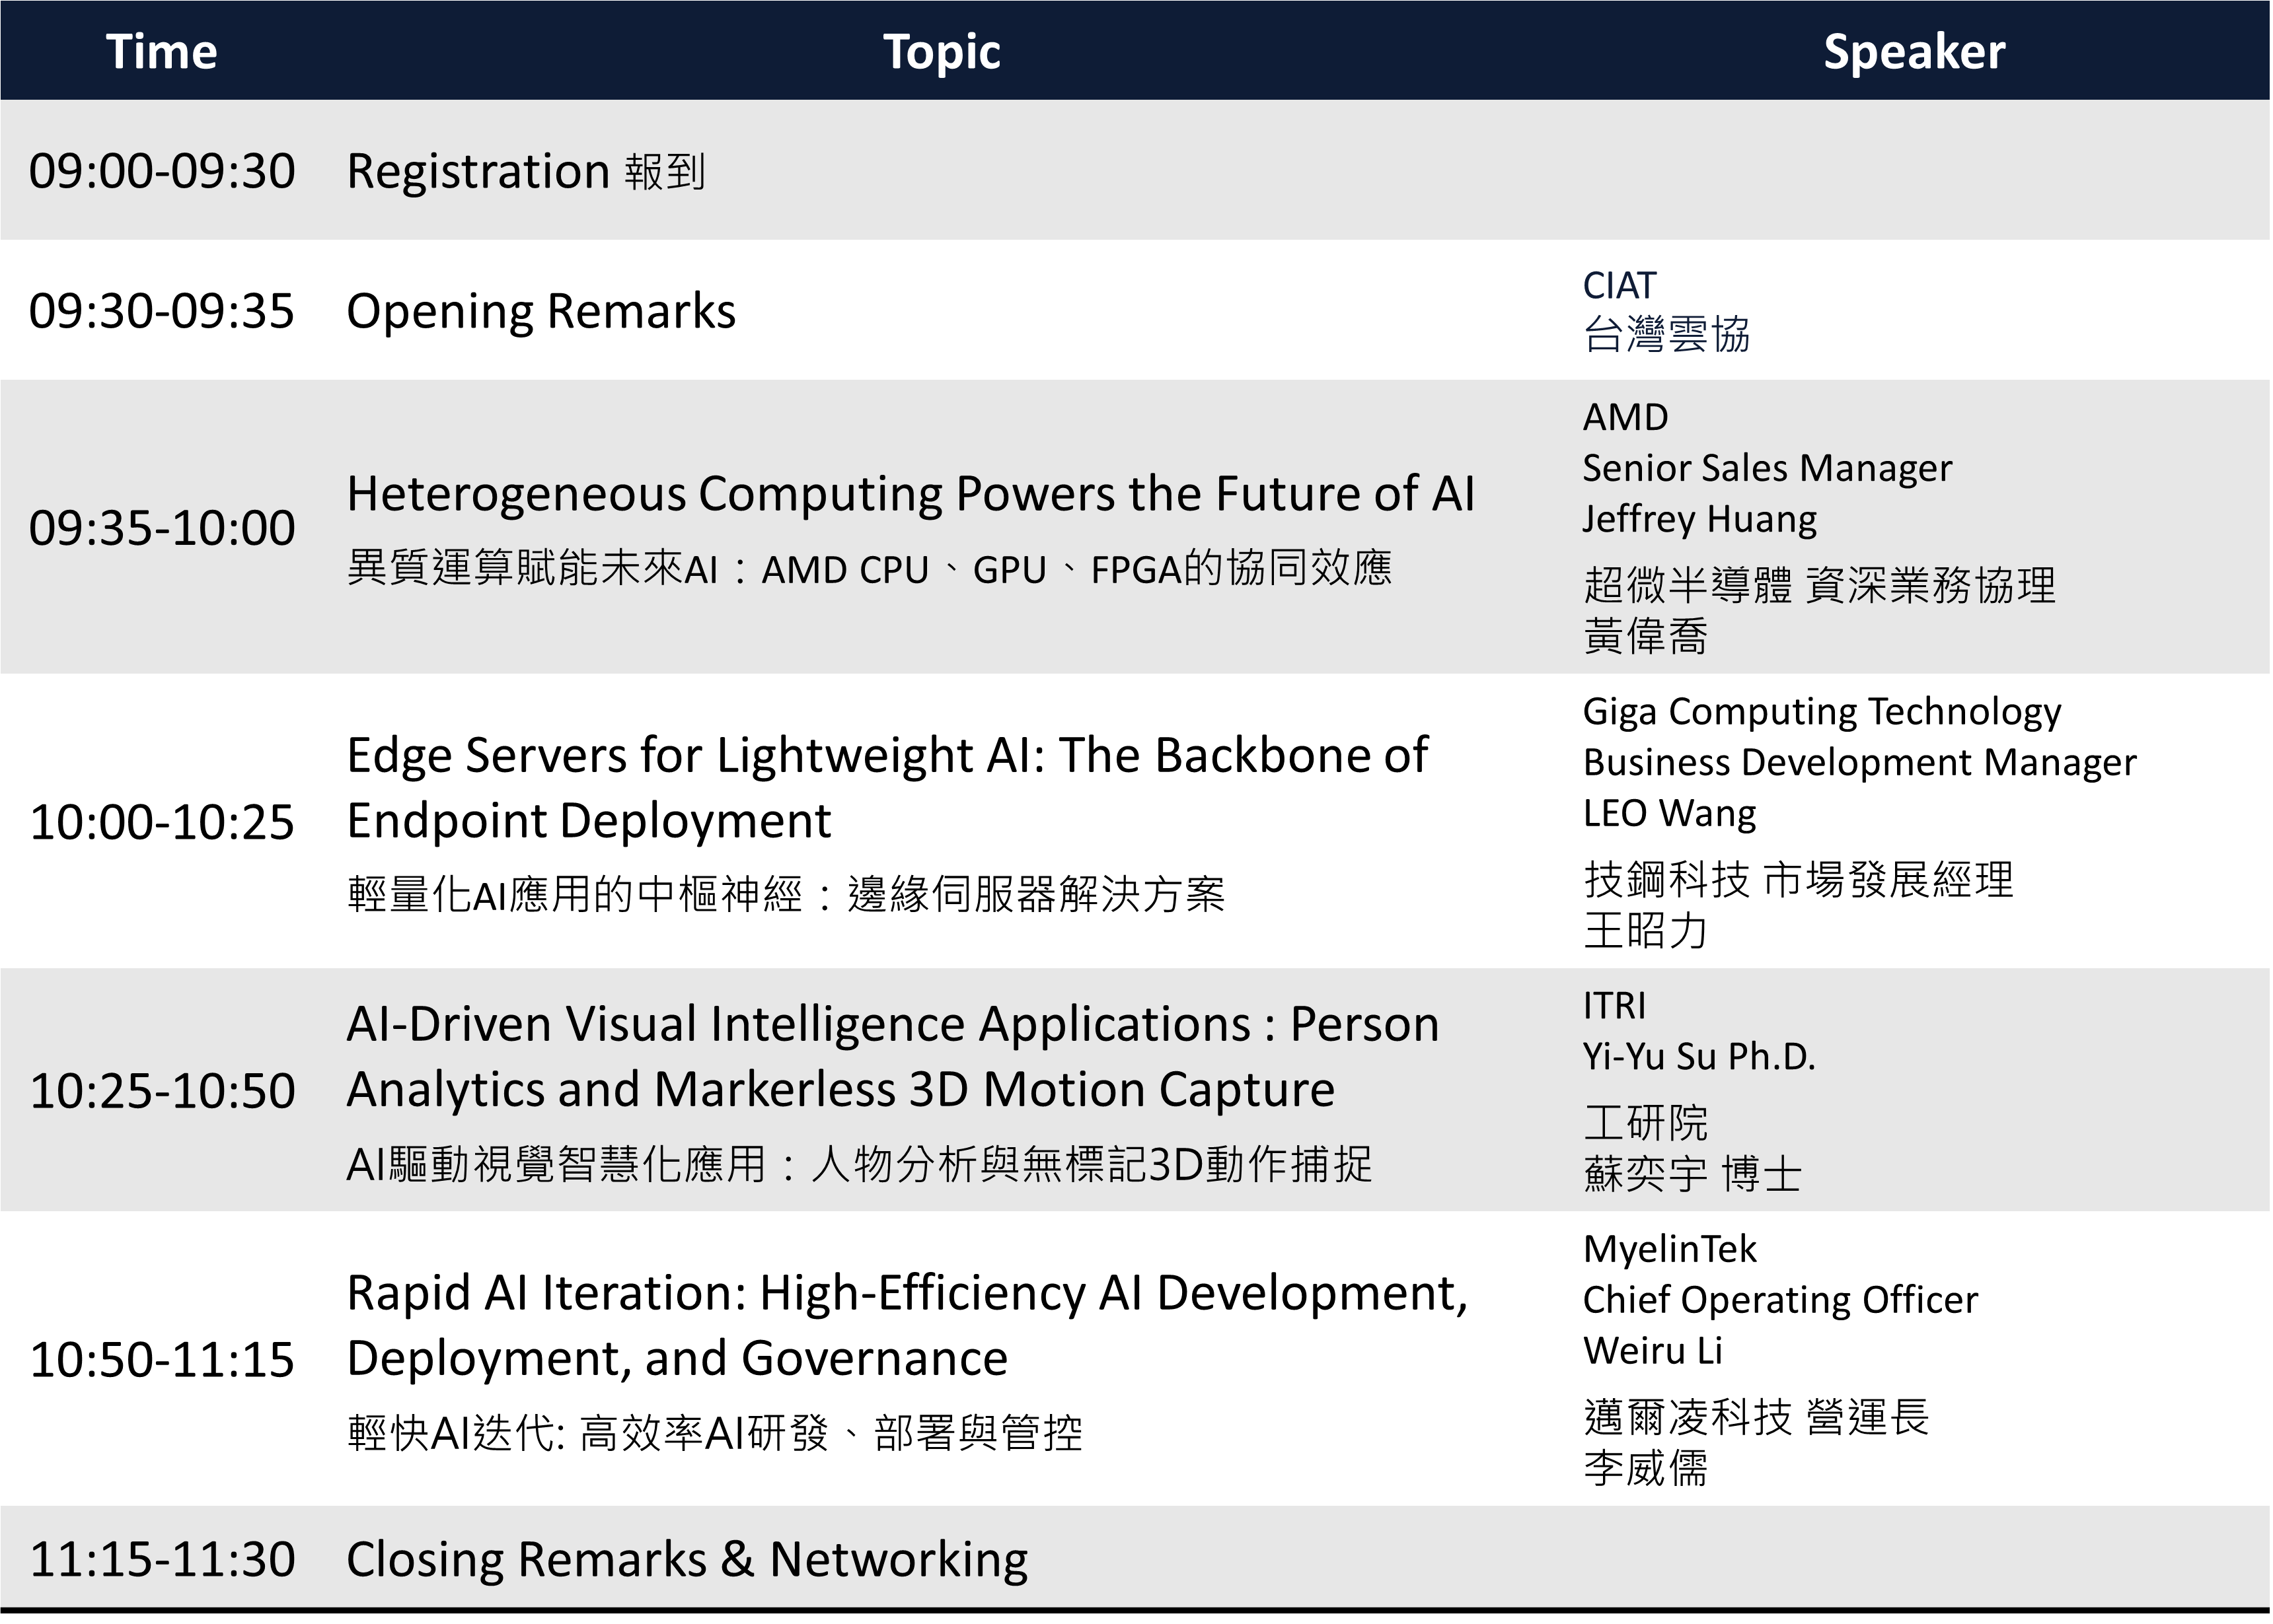The width and height of the screenshot is (2273, 1624).
Task: Click speaker name Weiru Li
Action: pos(1652,1350)
